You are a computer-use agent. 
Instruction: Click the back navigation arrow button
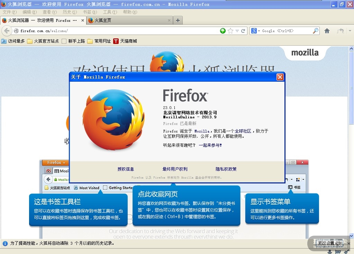click(7, 31)
